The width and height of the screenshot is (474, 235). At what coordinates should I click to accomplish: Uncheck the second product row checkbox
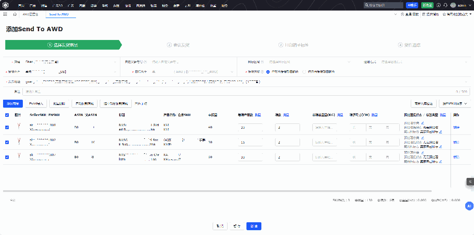(7, 142)
